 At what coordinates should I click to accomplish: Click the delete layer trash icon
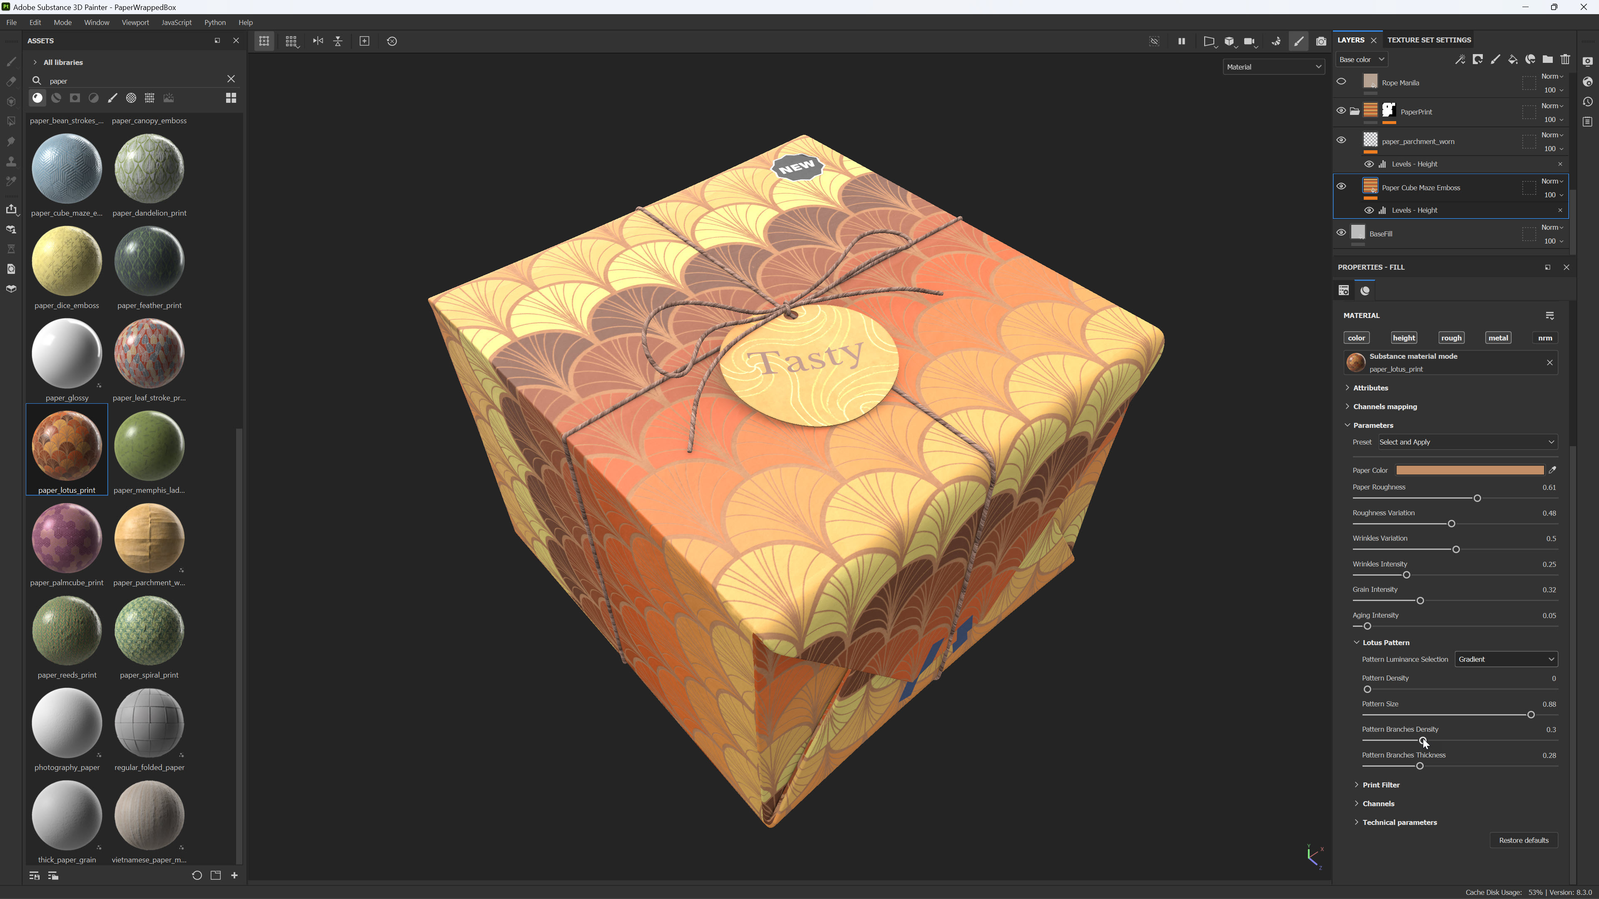click(1565, 60)
